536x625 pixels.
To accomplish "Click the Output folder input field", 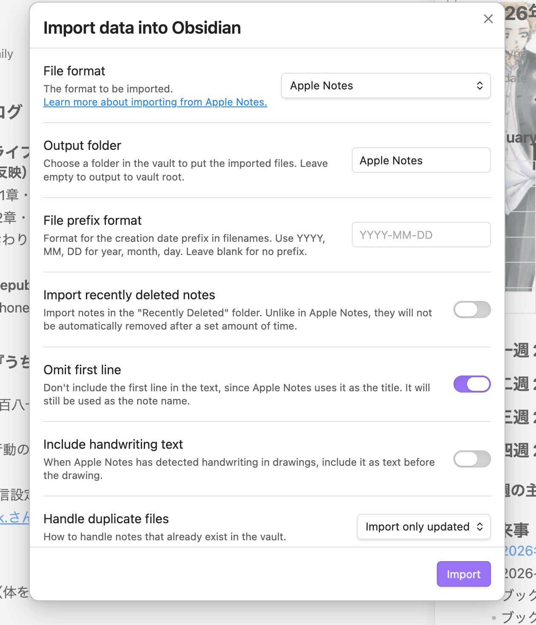I will tap(421, 160).
